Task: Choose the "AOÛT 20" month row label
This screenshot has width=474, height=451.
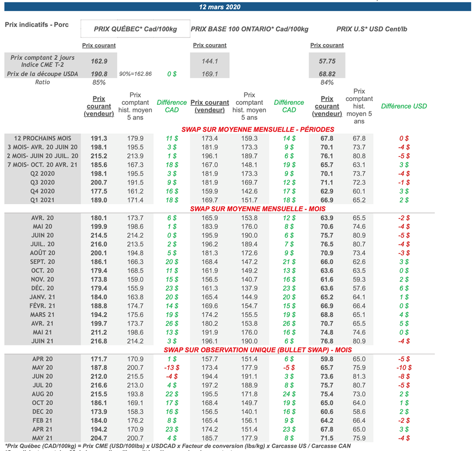Action: point(43,253)
